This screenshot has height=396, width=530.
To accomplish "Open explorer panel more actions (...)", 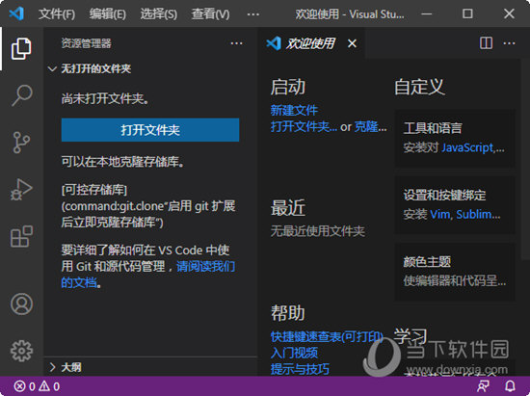I will (236, 43).
